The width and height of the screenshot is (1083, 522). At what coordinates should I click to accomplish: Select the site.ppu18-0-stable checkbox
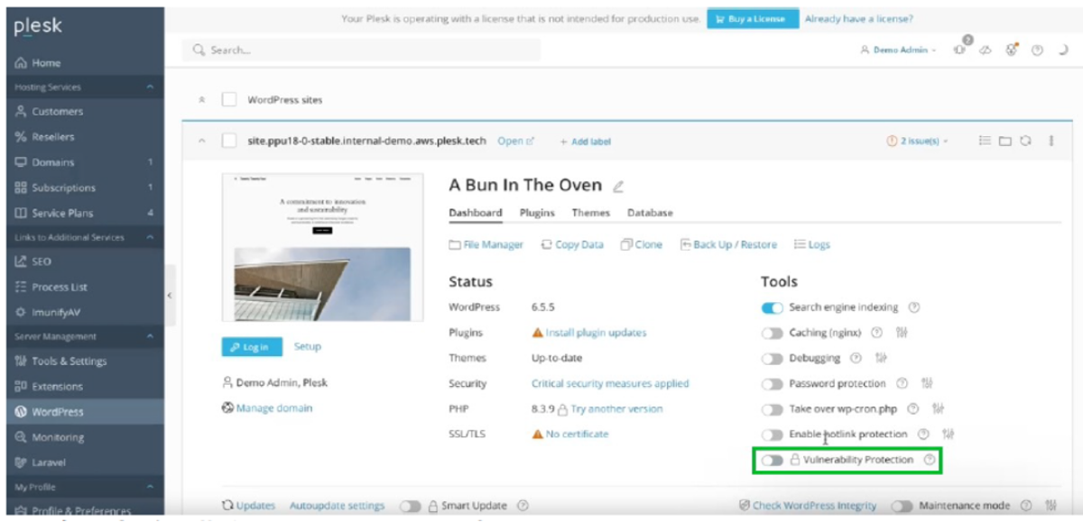coord(229,141)
